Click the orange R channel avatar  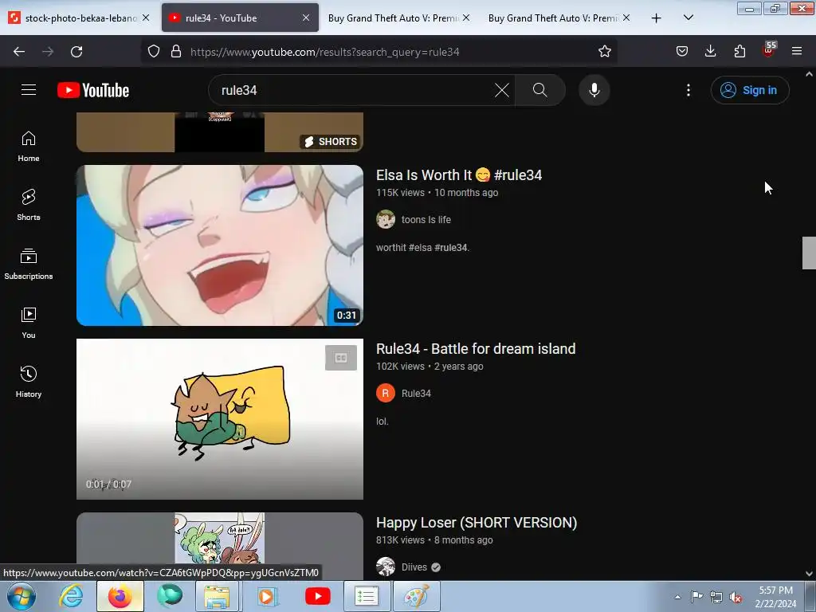[386, 394]
